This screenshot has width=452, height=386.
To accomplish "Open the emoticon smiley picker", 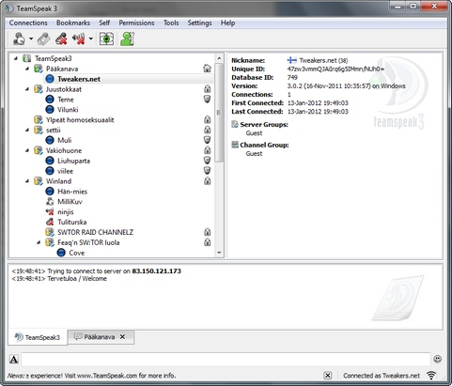I will pos(438,359).
